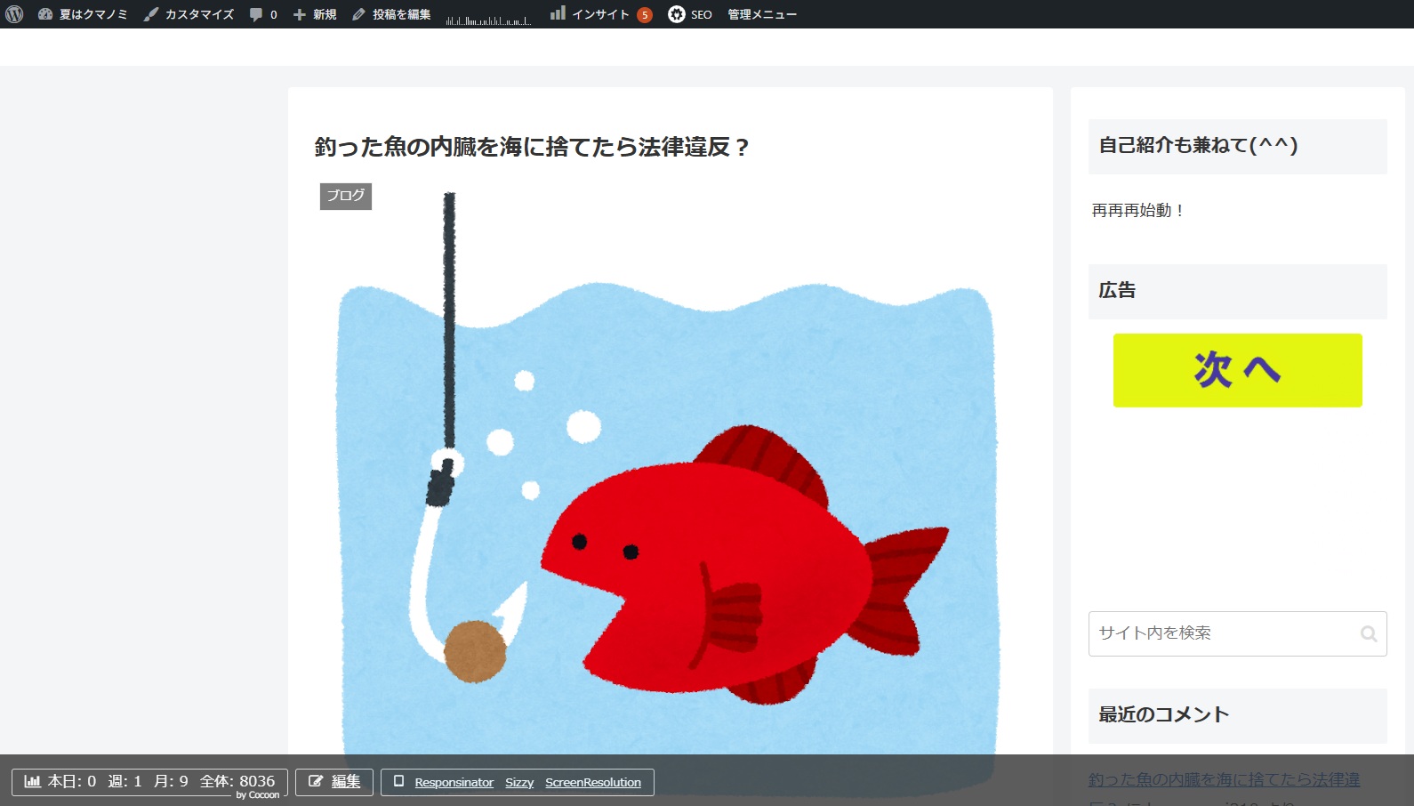
Task: Open the SEO menu
Action: click(690, 14)
